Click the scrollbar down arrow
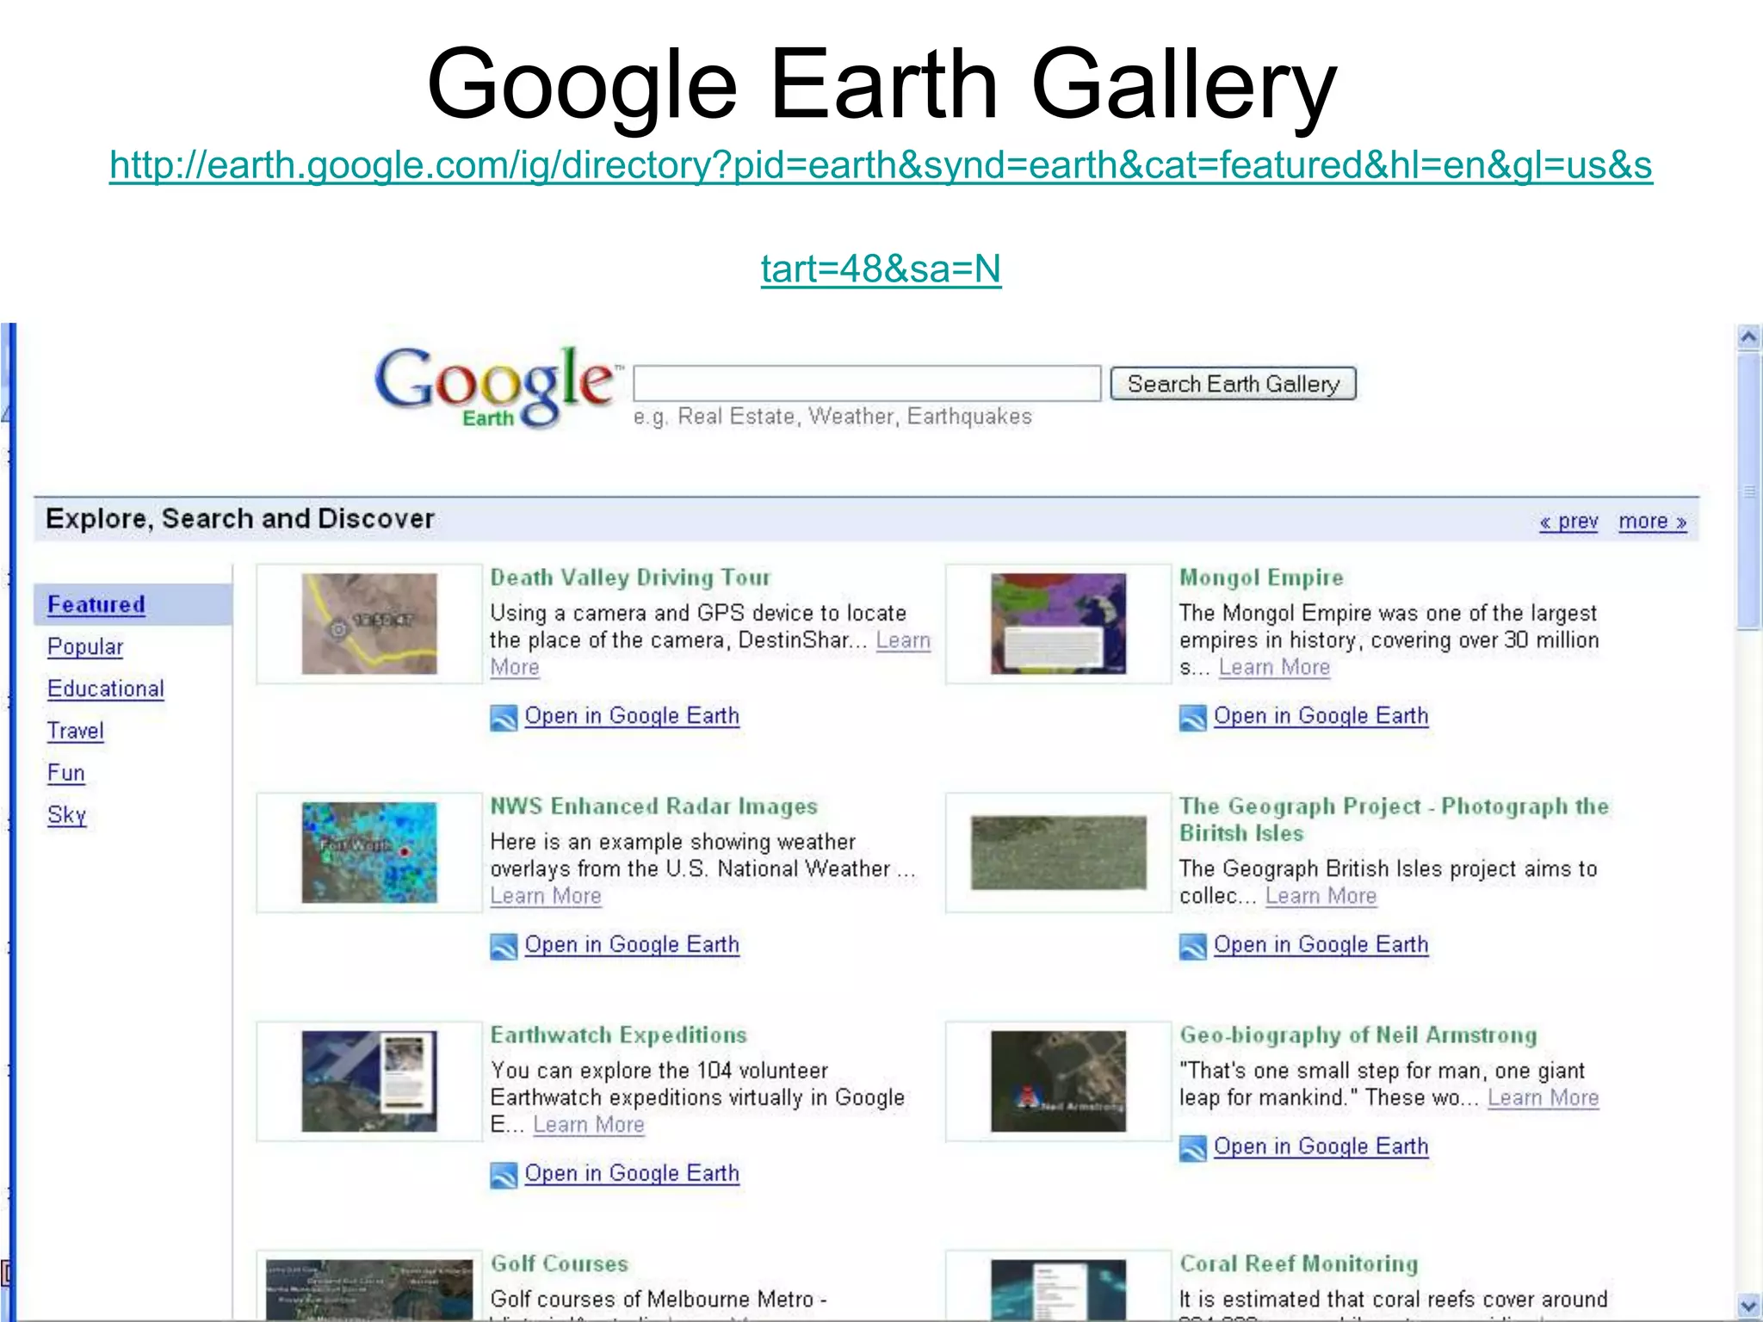This screenshot has height=1322, width=1763. pyautogui.click(x=1748, y=1306)
